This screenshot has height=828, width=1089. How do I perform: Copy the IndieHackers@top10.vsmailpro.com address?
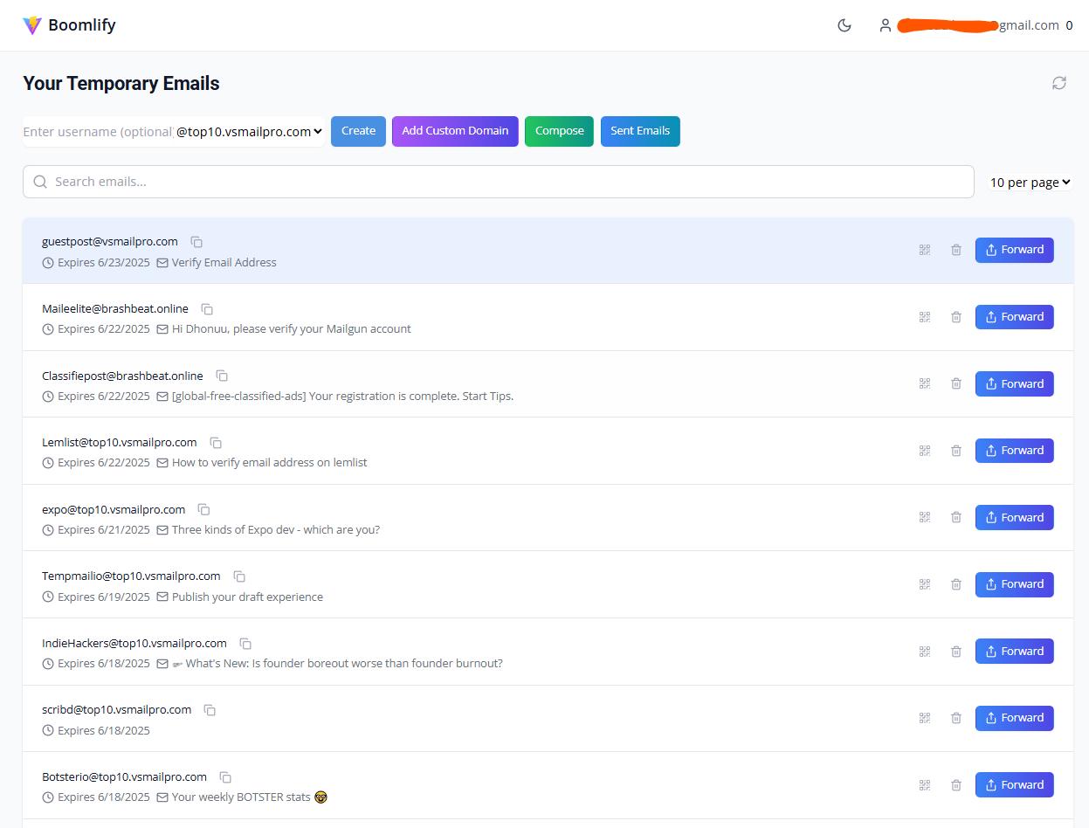245,644
